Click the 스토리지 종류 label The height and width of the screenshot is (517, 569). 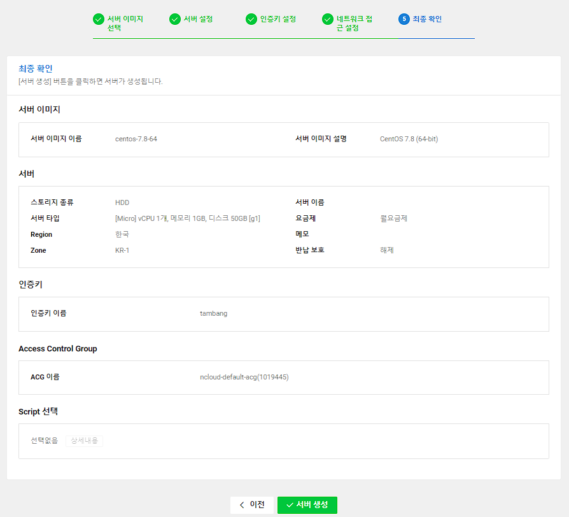click(x=52, y=202)
